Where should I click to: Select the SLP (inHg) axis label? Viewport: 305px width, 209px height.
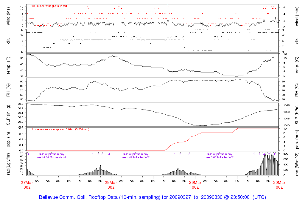(x=8, y=115)
